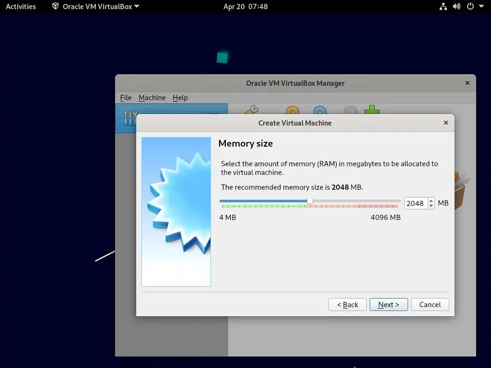This screenshot has width=491, height=368.
Task: Click the '4096 MB' maximum label
Action: 386,217
